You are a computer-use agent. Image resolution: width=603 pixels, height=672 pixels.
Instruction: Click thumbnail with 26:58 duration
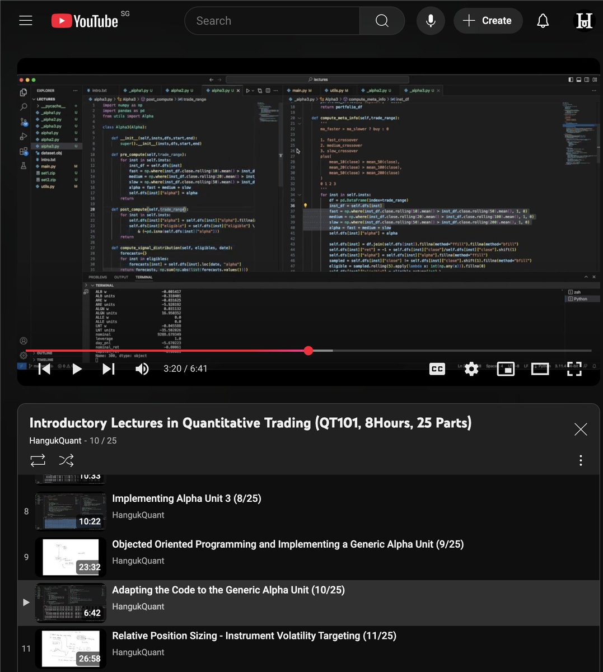point(71,648)
